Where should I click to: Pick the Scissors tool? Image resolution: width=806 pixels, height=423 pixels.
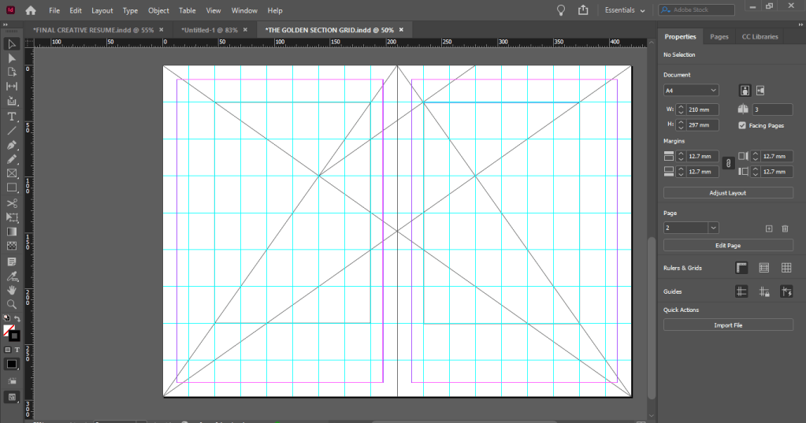coord(12,203)
